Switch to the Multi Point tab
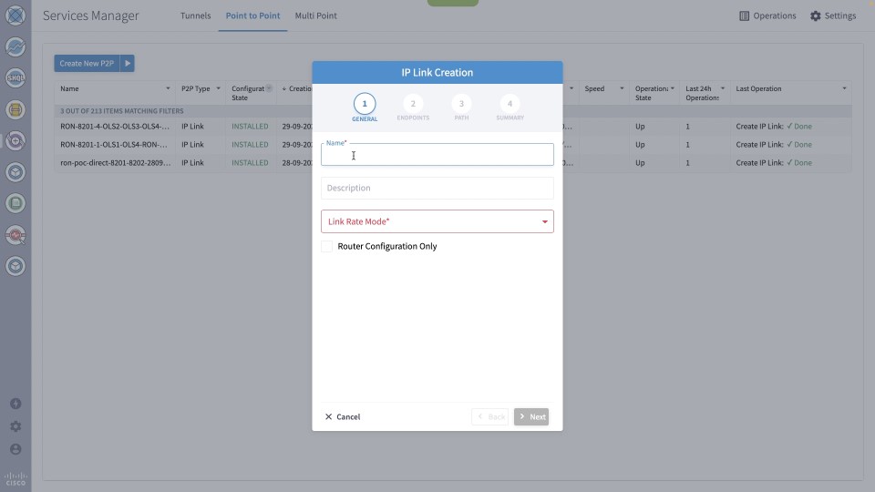 point(316,15)
